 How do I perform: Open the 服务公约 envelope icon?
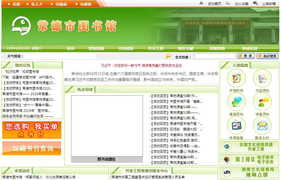[x=262, y=125]
